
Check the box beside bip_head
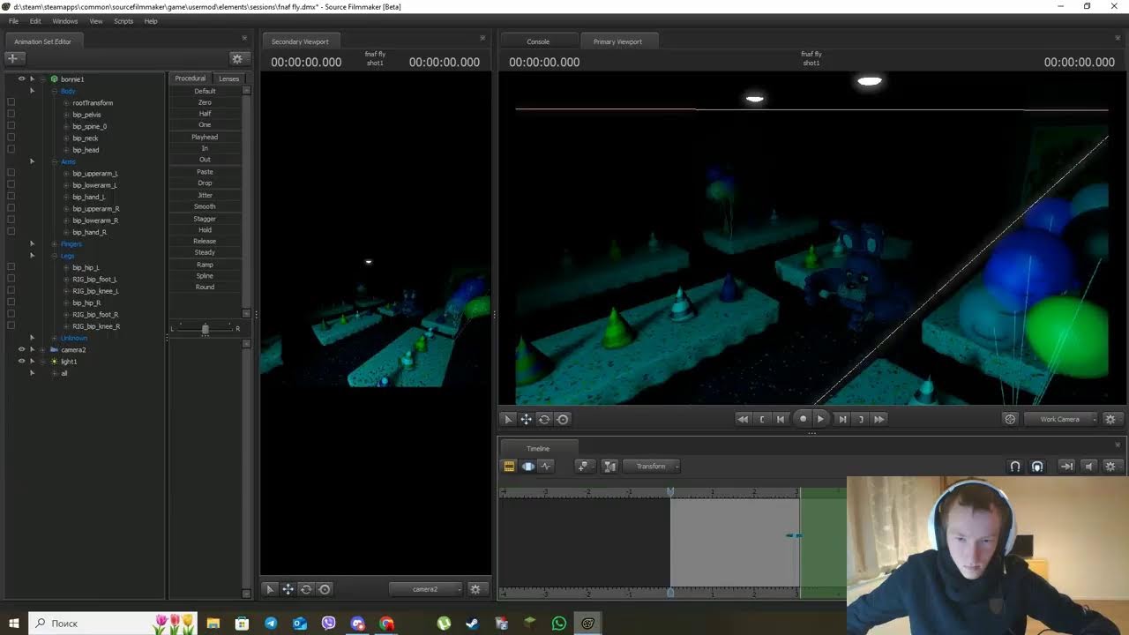click(x=11, y=149)
